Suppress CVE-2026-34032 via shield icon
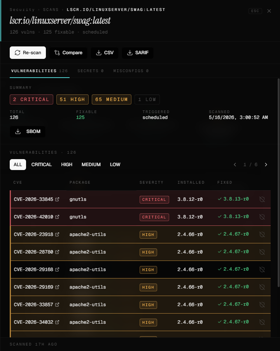This screenshot has width=280, height=351. [262, 322]
